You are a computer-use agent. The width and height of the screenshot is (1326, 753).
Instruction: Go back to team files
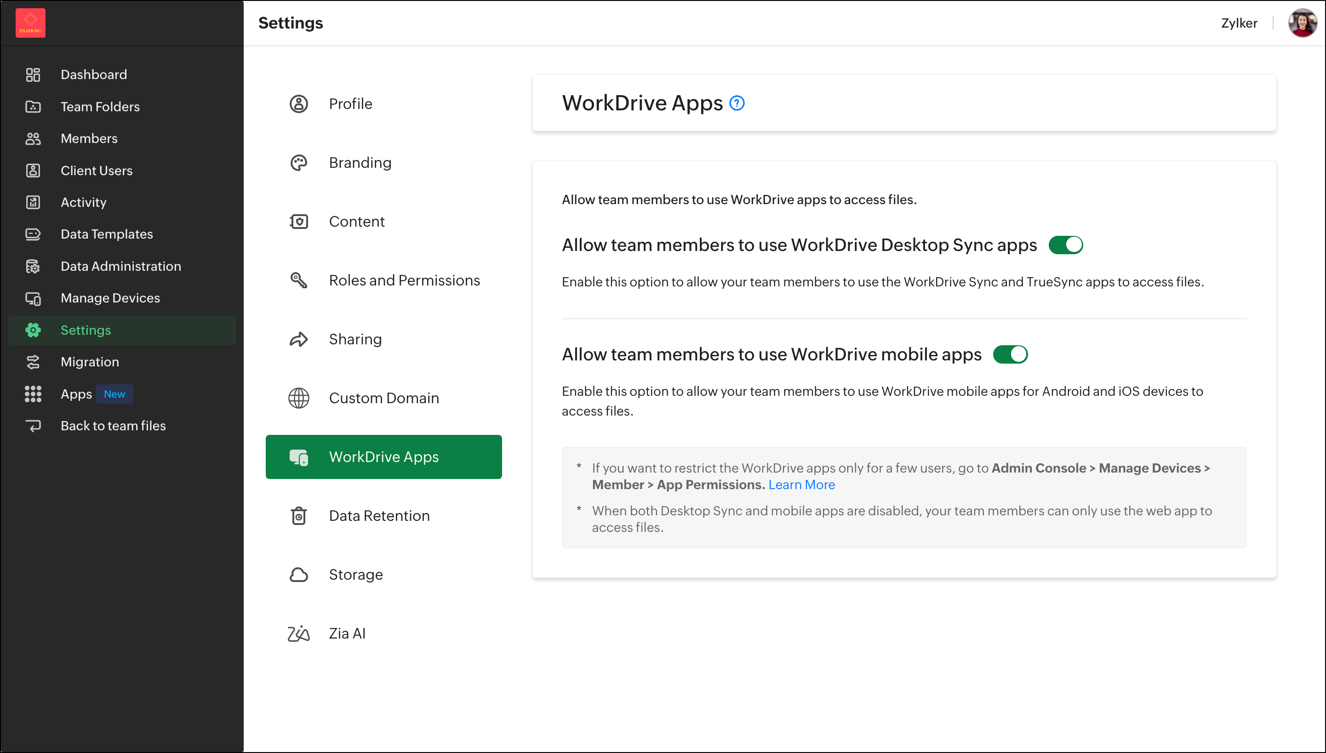tap(113, 426)
